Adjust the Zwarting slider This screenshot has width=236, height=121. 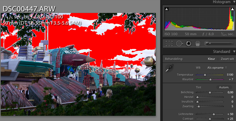click(199, 106)
